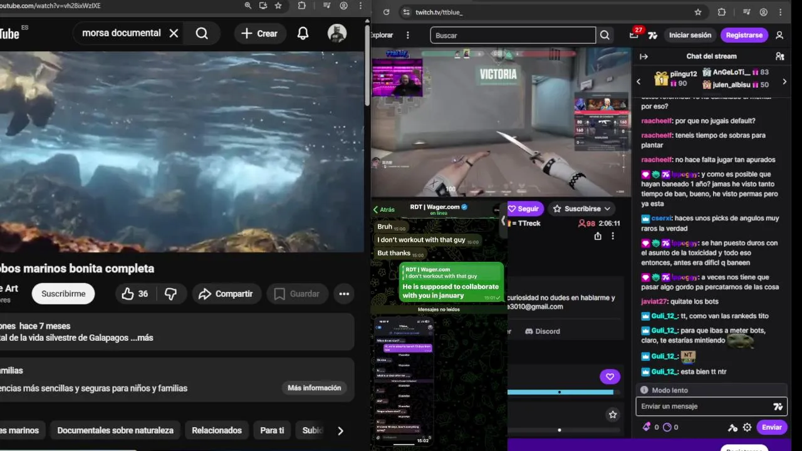Click the Channel Points counter in chat
This screenshot has width=802, height=451.
pyautogui.click(x=671, y=427)
